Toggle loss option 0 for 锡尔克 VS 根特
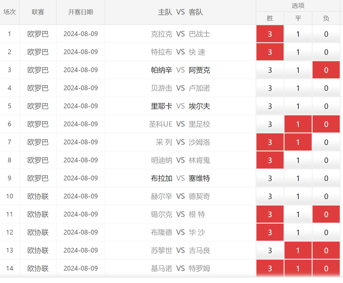Screen dimensions: 343x283 (x=326, y=214)
